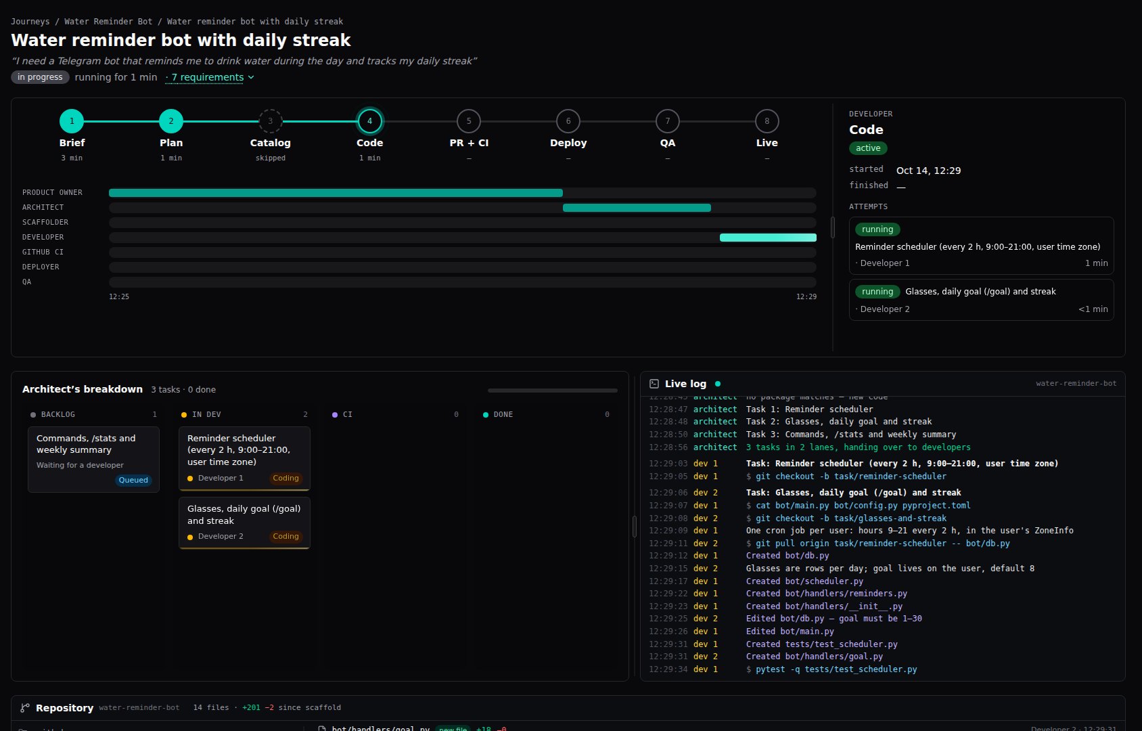
Task: Expand the 7 requirements dropdown
Action: click(210, 77)
